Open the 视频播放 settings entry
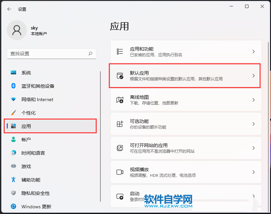 pyautogui.click(x=186, y=172)
